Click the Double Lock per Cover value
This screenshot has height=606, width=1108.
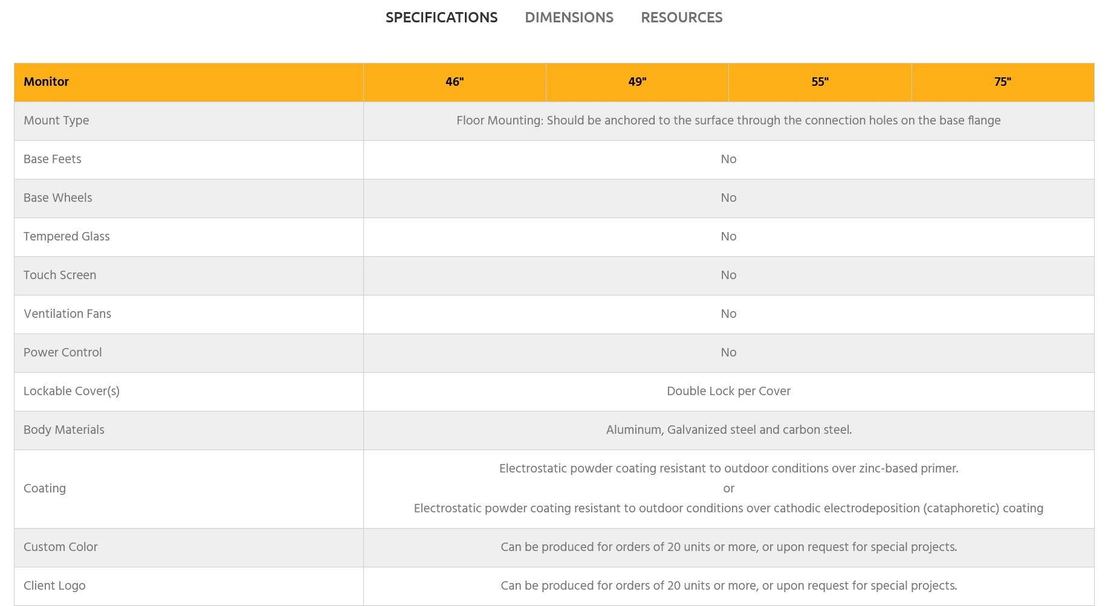[x=728, y=391]
